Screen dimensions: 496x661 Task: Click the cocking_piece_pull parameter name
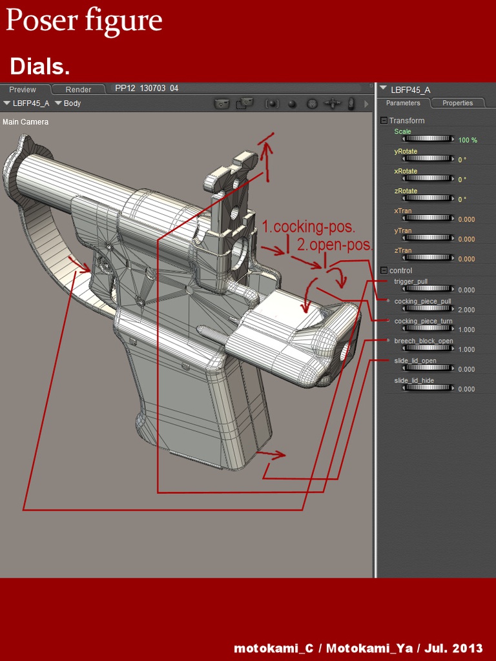point(422,301)
